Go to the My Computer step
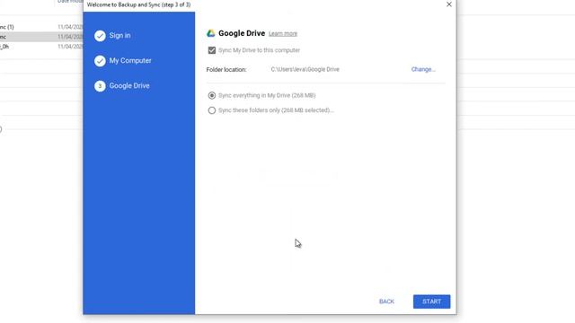Image resolution: width=575 pixels, height=323 pixels. 130,61
